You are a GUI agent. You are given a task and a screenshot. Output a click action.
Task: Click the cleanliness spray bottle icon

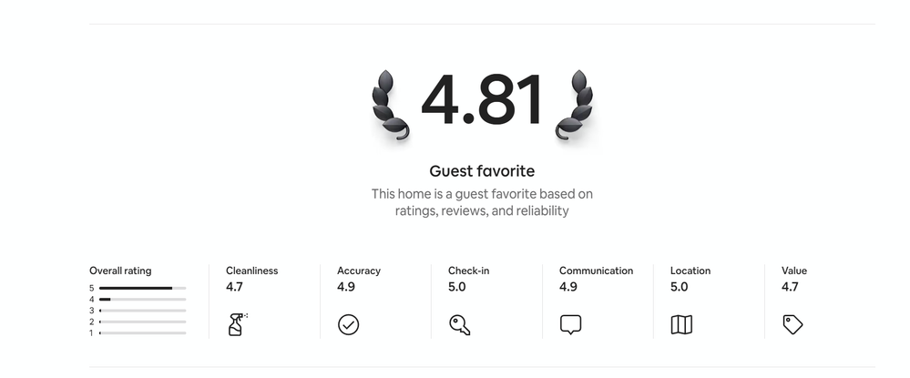(x=236, y=324)
